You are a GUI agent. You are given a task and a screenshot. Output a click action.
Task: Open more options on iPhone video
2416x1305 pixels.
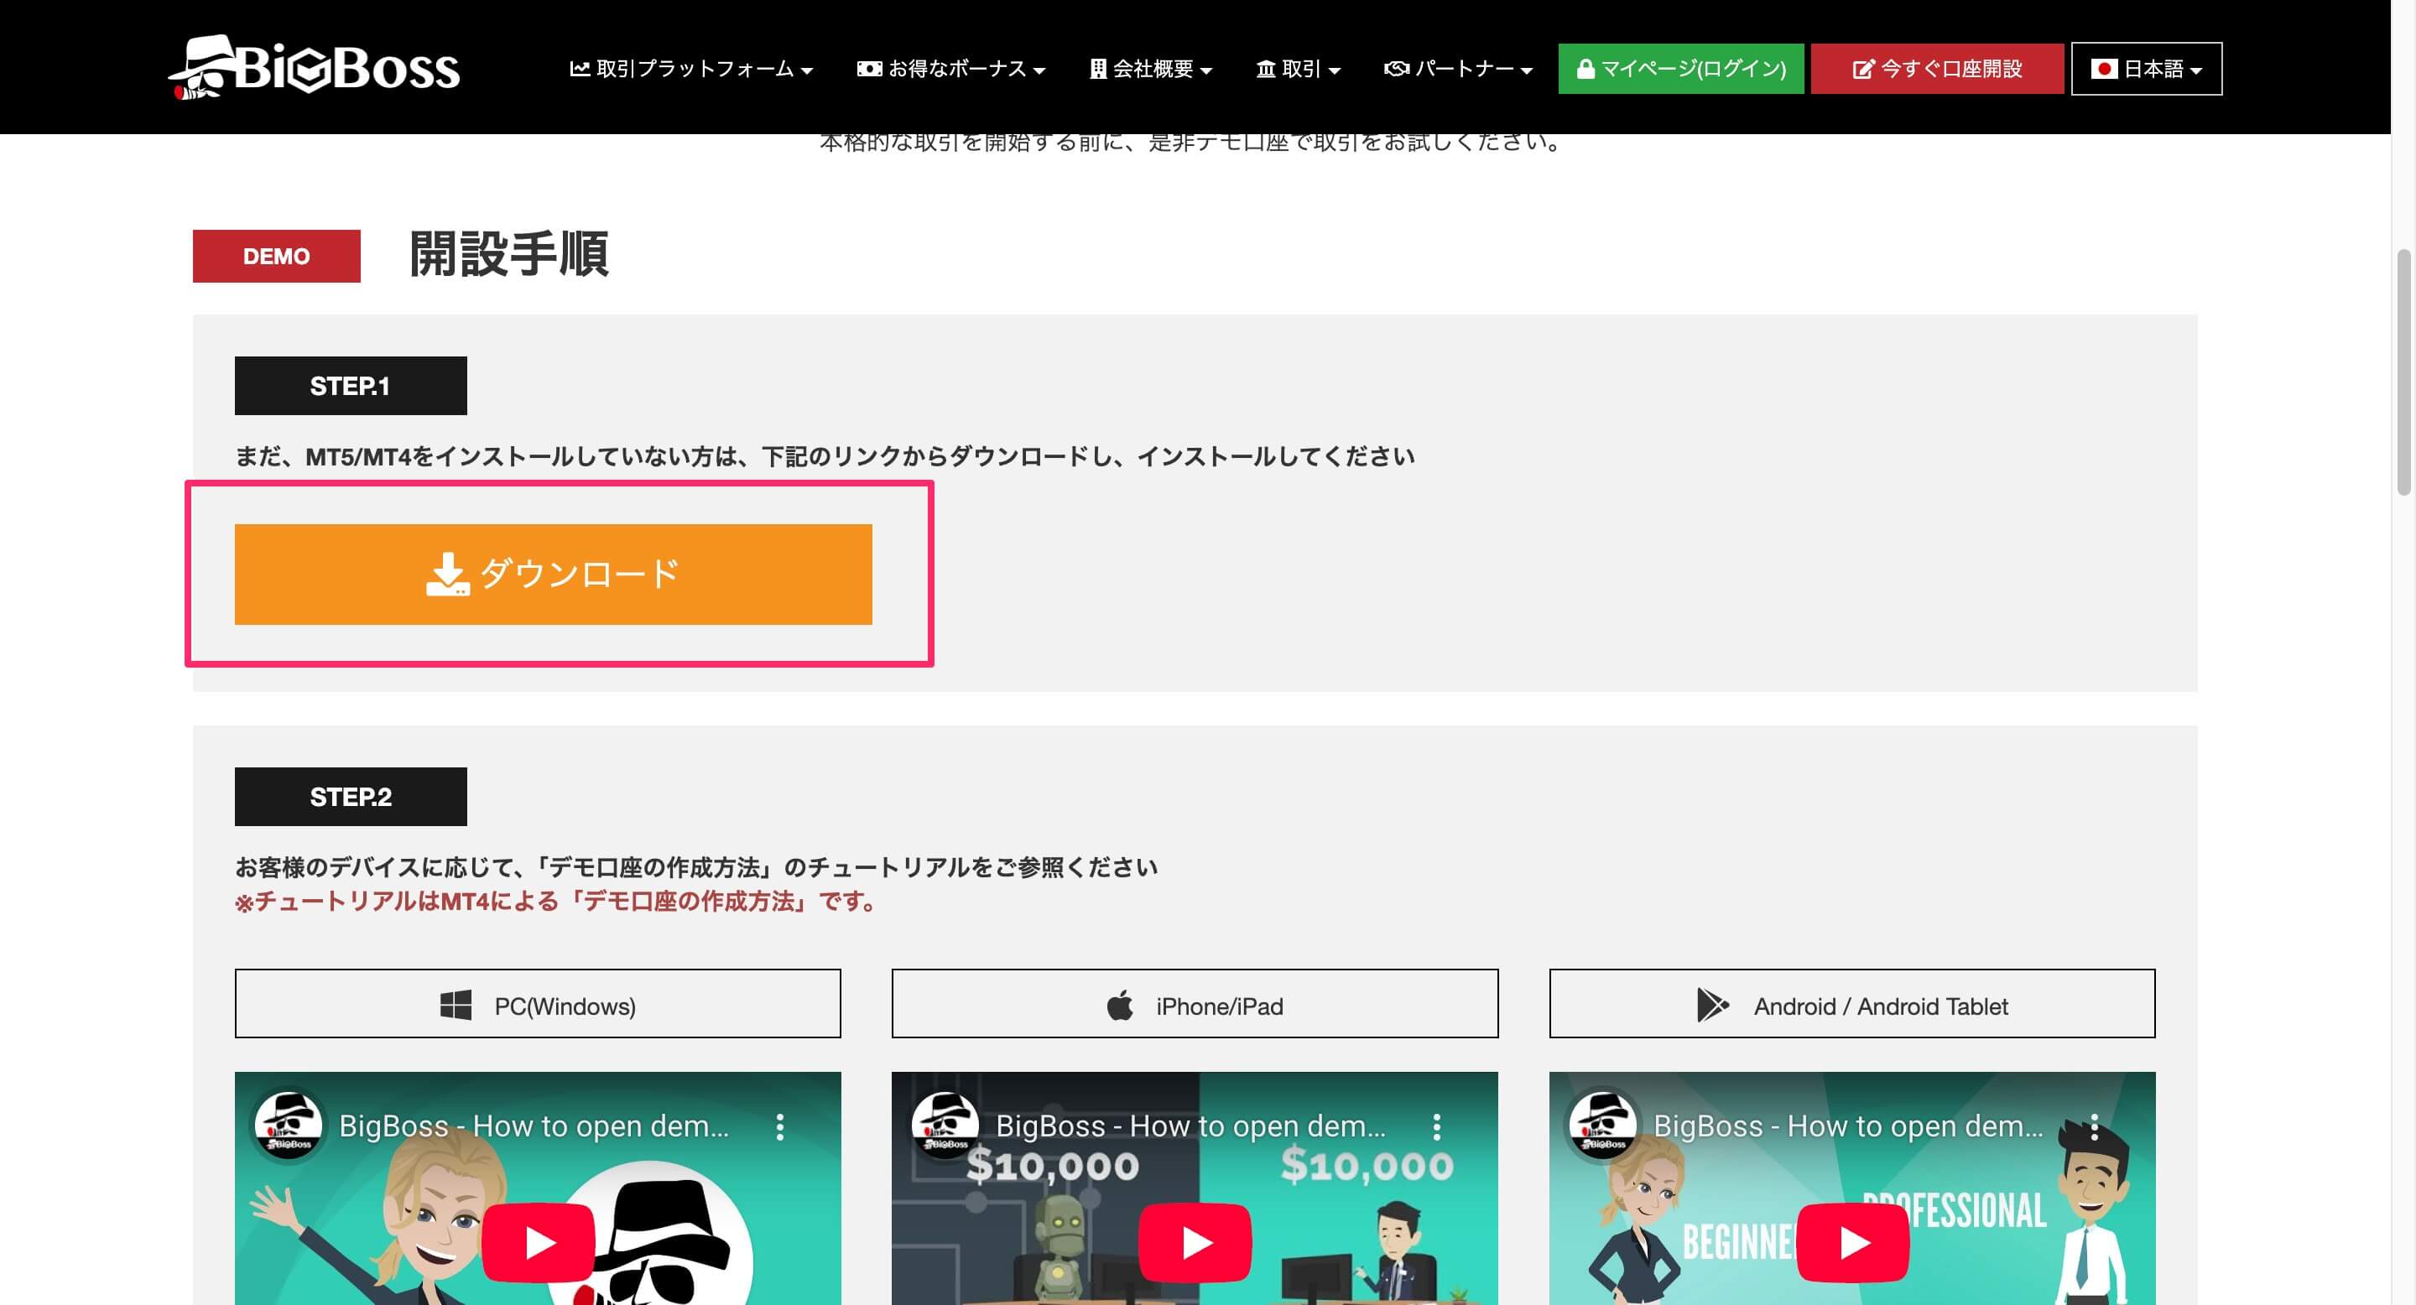(1436, 1127)
